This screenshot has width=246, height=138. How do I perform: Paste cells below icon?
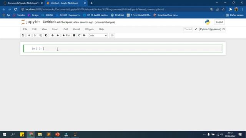(x=46, y=35)
